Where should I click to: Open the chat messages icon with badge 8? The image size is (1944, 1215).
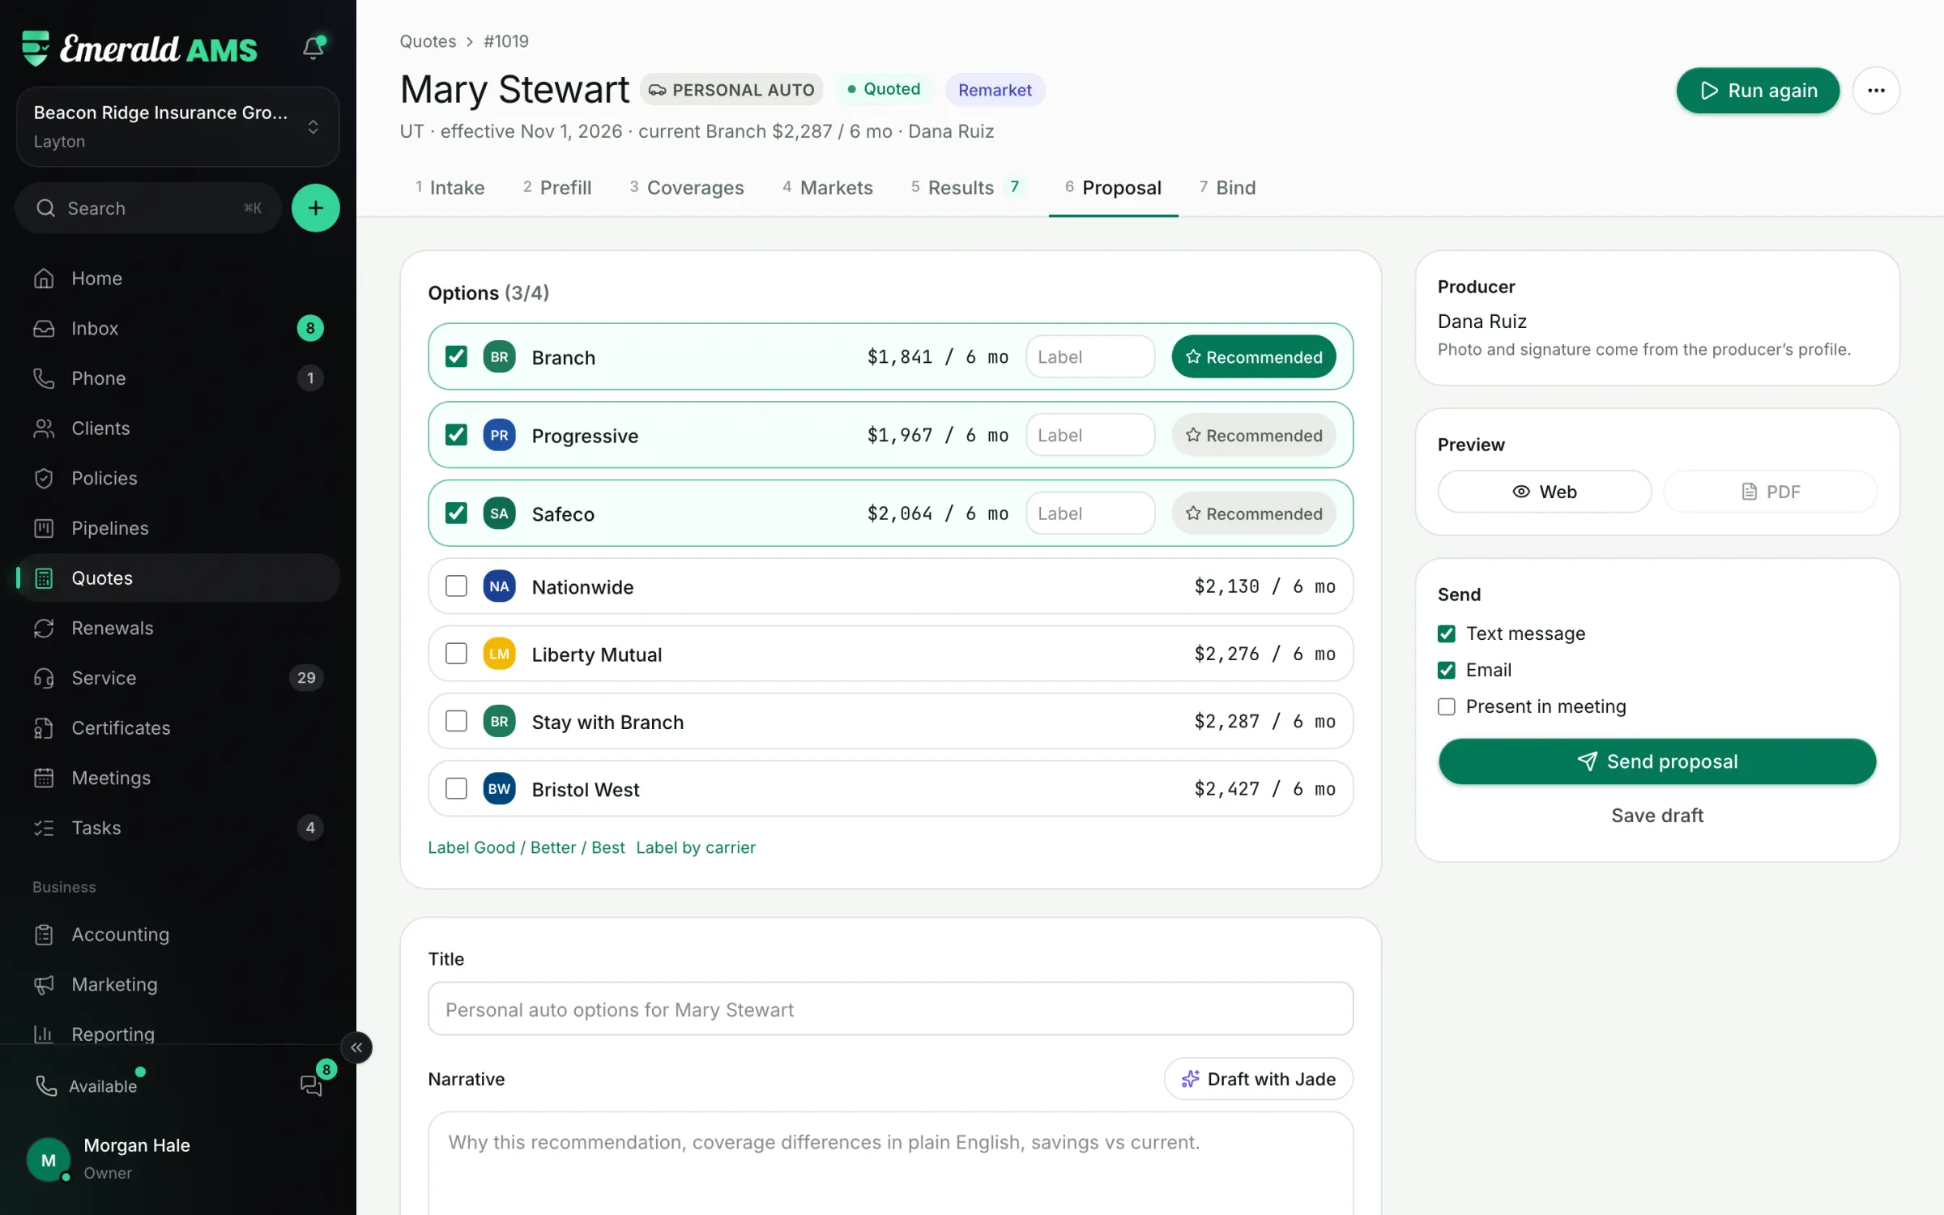[x=313, y=1084]
